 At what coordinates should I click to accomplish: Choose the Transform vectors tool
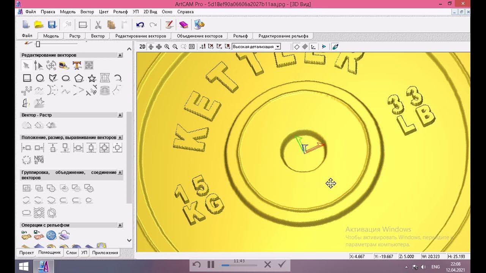pyautogui.click(x=51, y=65)
